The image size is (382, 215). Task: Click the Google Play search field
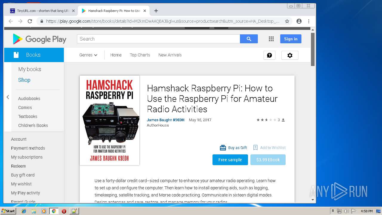pyautogui.click(x=158, y=39)
